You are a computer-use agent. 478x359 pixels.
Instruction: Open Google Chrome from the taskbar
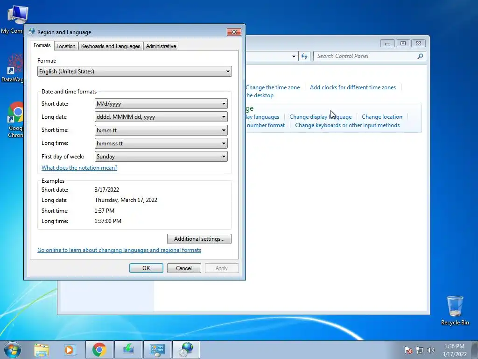pos(99,350)
